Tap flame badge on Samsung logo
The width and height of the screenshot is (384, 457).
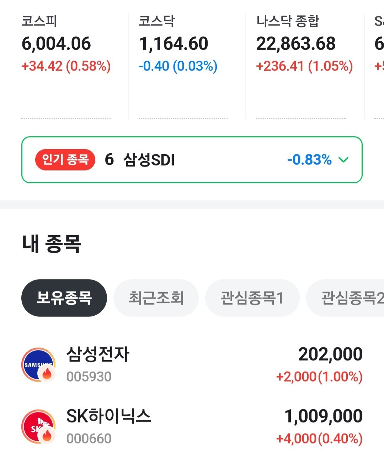47,374
